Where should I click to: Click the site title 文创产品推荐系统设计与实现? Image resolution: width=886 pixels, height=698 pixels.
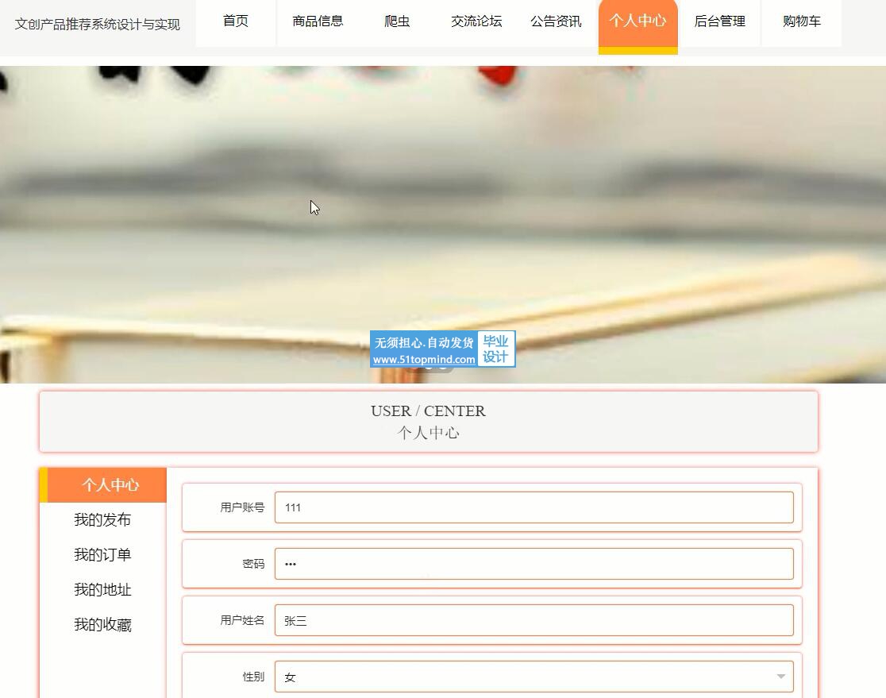pos(97,25)
